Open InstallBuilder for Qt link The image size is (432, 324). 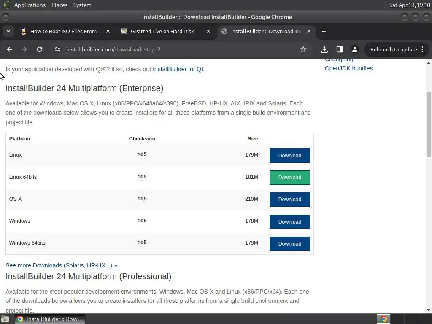[178, 69]
